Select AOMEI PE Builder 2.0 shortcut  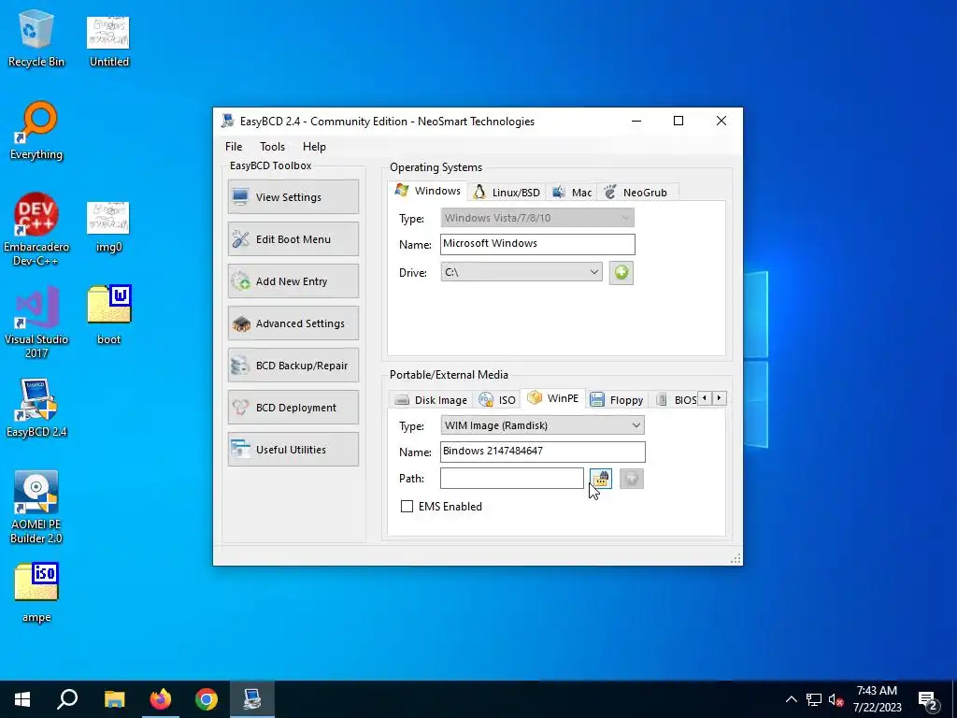tap(36, 507)
